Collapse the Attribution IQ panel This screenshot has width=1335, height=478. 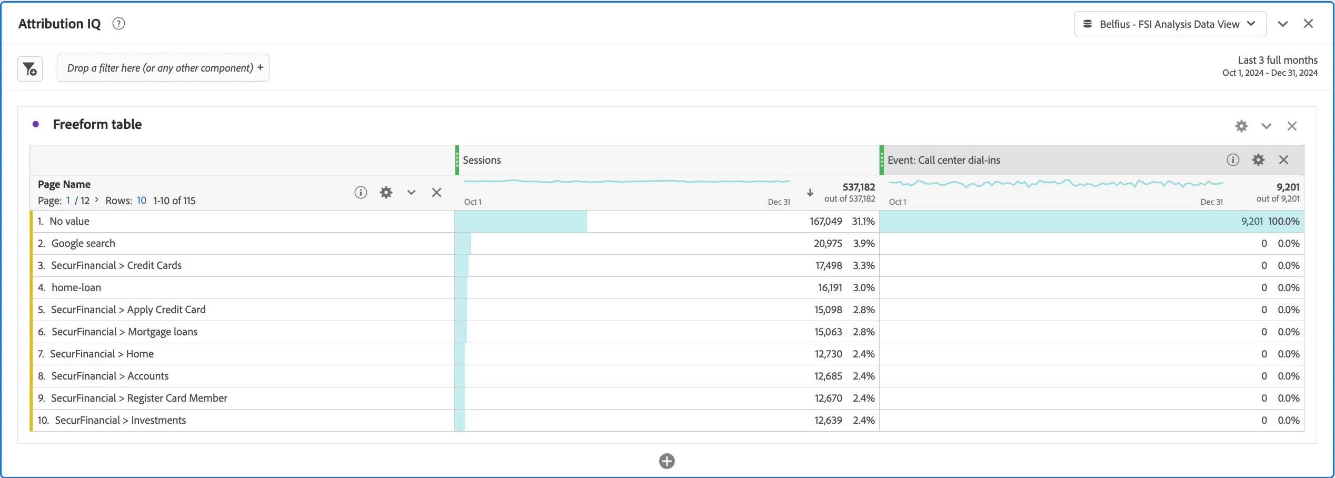(x=1283, y=24)
